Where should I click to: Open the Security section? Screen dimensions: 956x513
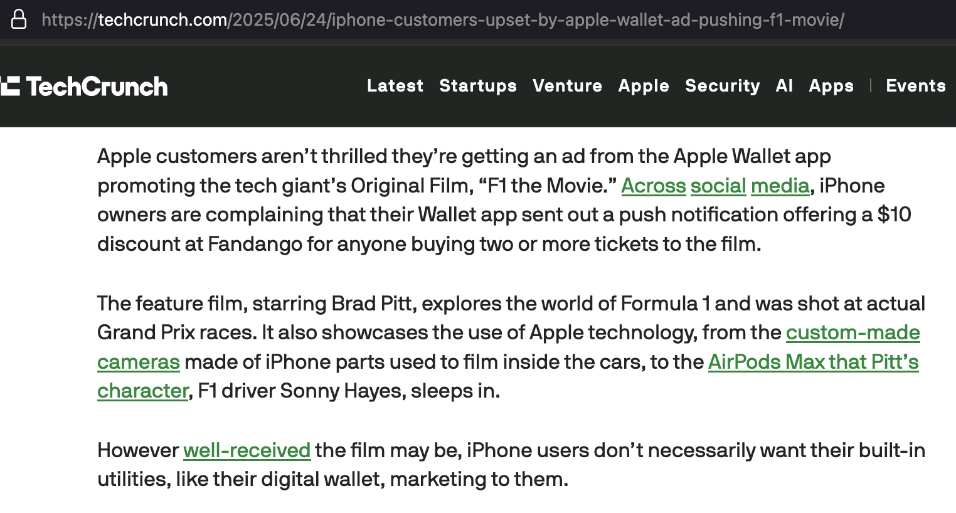[x=722, y=86]
